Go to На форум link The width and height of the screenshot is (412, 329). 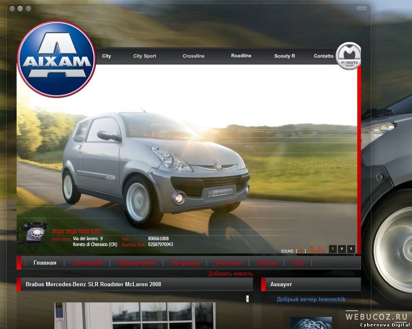tap(186, 263)
